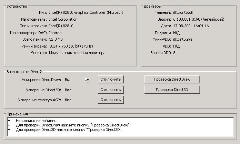Viewport: 240px width, 144px height.
Task: Disable Direct3D acceleration with its Отключить button
Action: click(x=111, y=90)
